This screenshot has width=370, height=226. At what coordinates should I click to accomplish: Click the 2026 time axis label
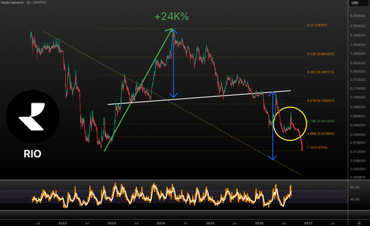click(x=259, y=223)
